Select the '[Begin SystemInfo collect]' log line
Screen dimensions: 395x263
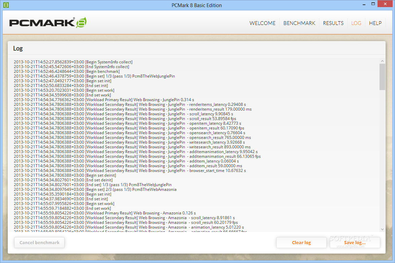pos(73,62)
